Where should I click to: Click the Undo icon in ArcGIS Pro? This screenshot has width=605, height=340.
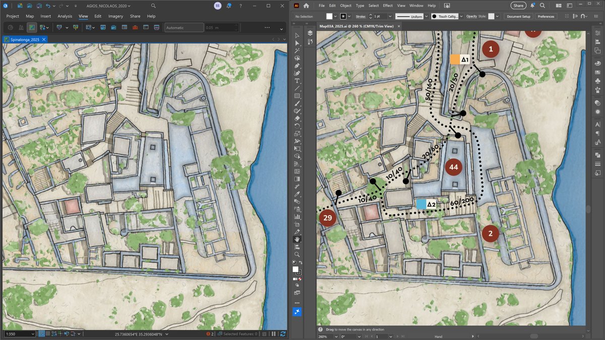click(x=48, y=5)
